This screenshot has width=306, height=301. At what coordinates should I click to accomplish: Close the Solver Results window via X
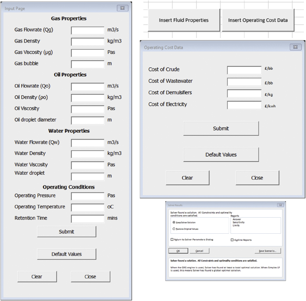coord(280,204)
